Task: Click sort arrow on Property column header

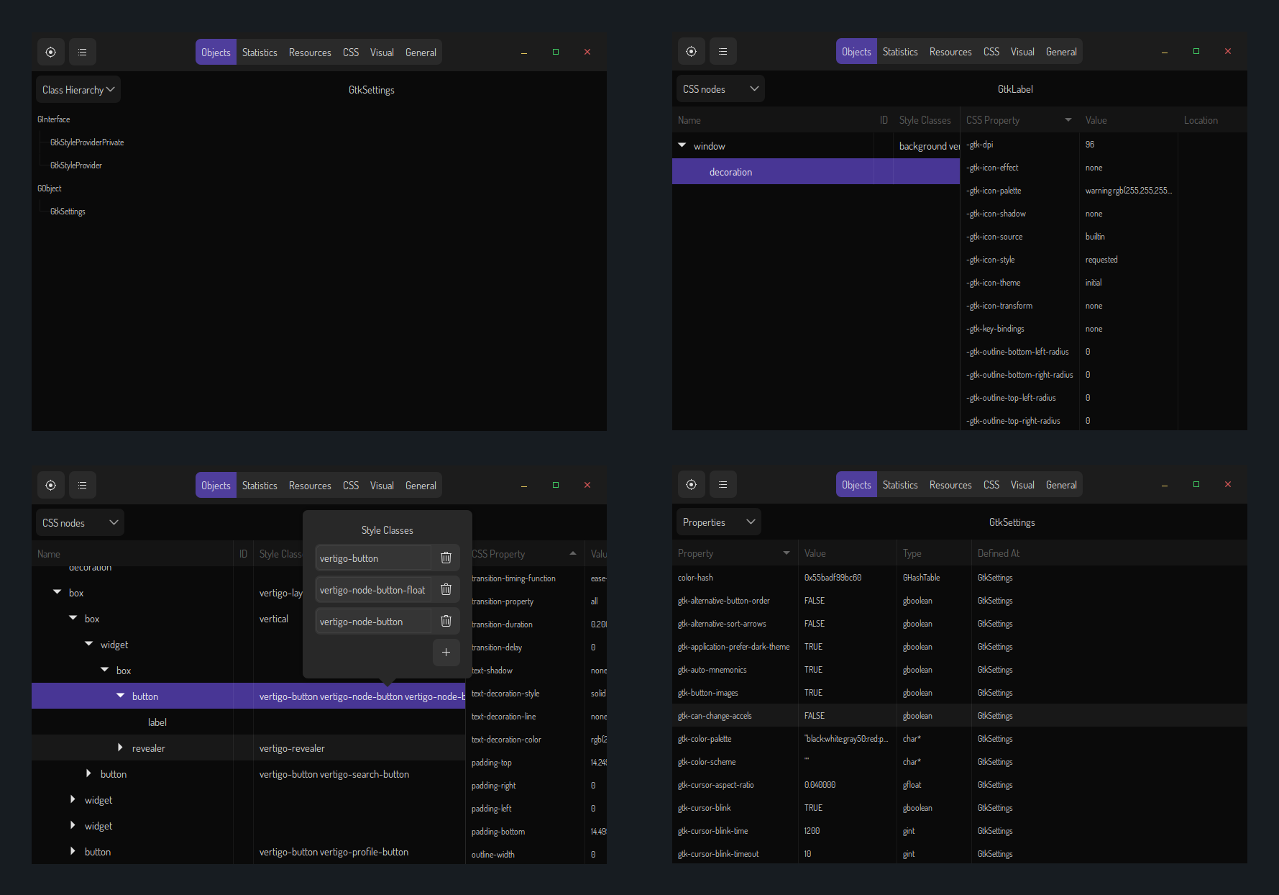Action: (x=786, y=553)
